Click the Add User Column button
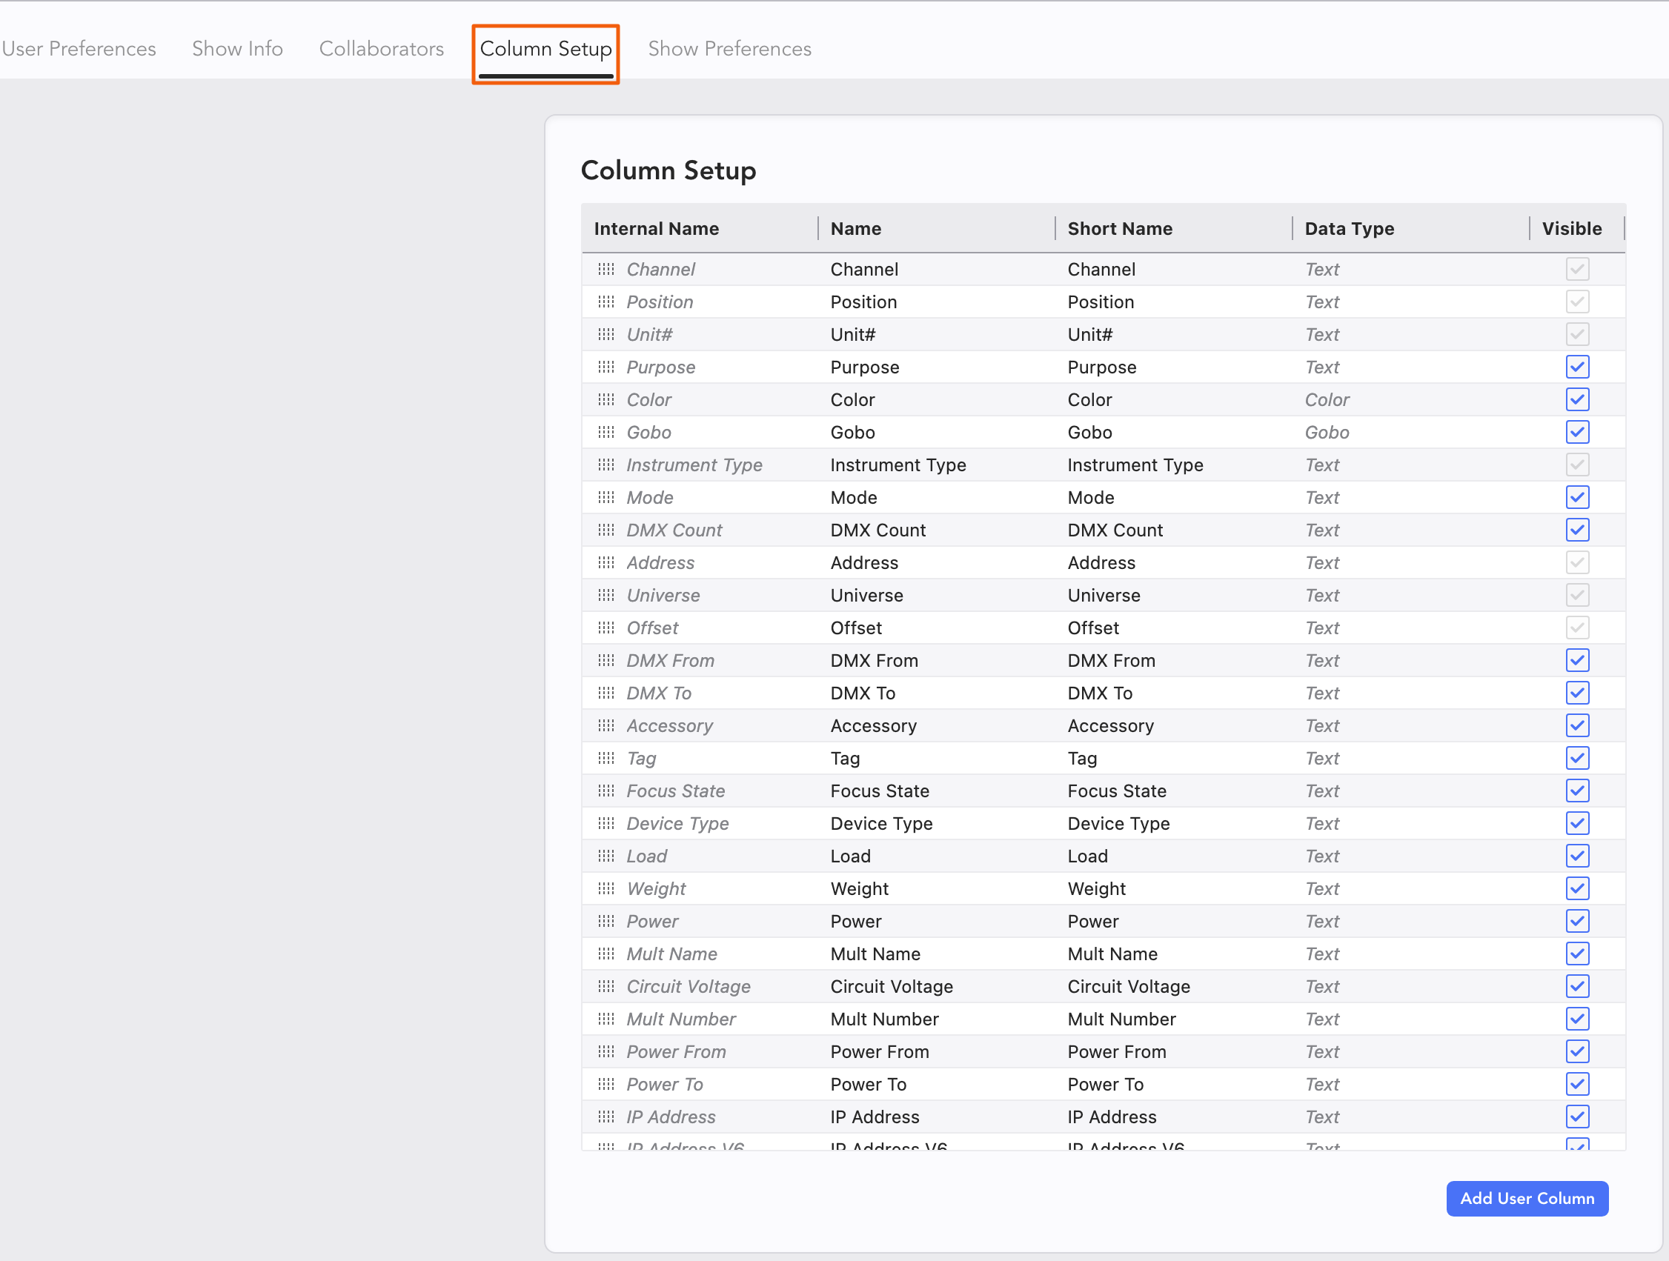1669x1261 pixels. [1527, 1199]
